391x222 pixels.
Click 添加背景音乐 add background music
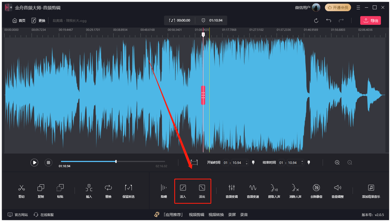click(x=371, y=191)
